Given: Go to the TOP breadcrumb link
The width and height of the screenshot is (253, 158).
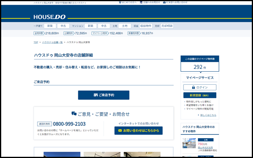Looking at the screenshot, I should tap(36, 42).
